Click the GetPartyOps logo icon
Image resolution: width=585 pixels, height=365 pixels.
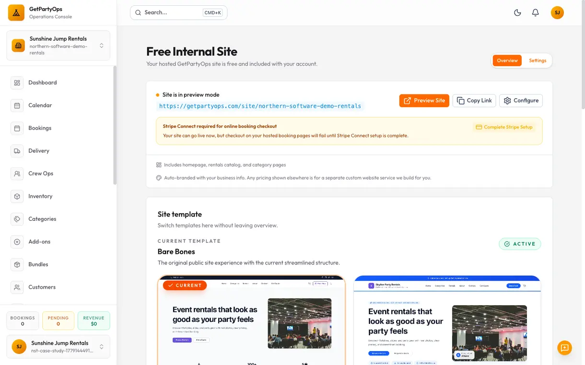16,13
